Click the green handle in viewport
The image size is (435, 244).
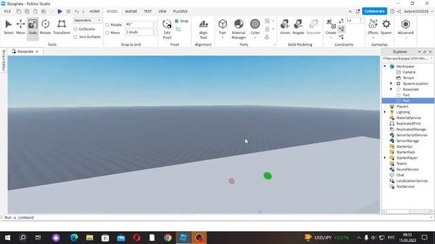pos(267,176)
